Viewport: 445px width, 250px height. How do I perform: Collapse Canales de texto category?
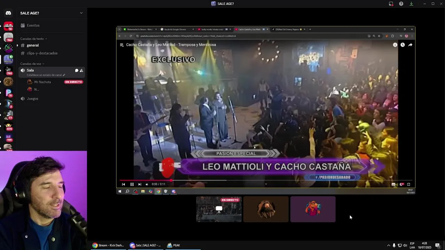pyautogui.click(x=33, y=39)
